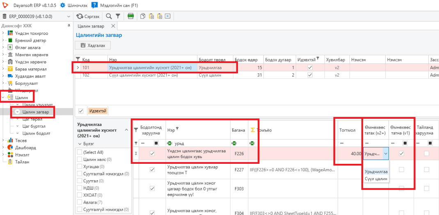The height and width of the screenshot is (215, 439).
Task: Check the (Select All) checkbox
Action: [79, 152]
